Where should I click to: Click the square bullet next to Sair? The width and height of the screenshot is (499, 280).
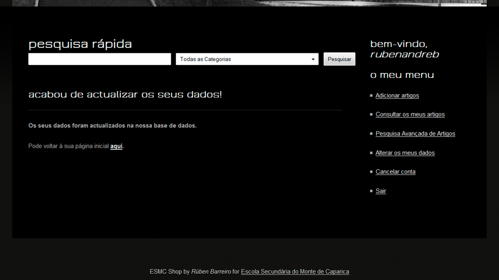371,191
